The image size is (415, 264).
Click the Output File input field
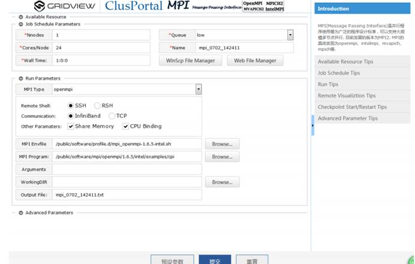[127, 194]
